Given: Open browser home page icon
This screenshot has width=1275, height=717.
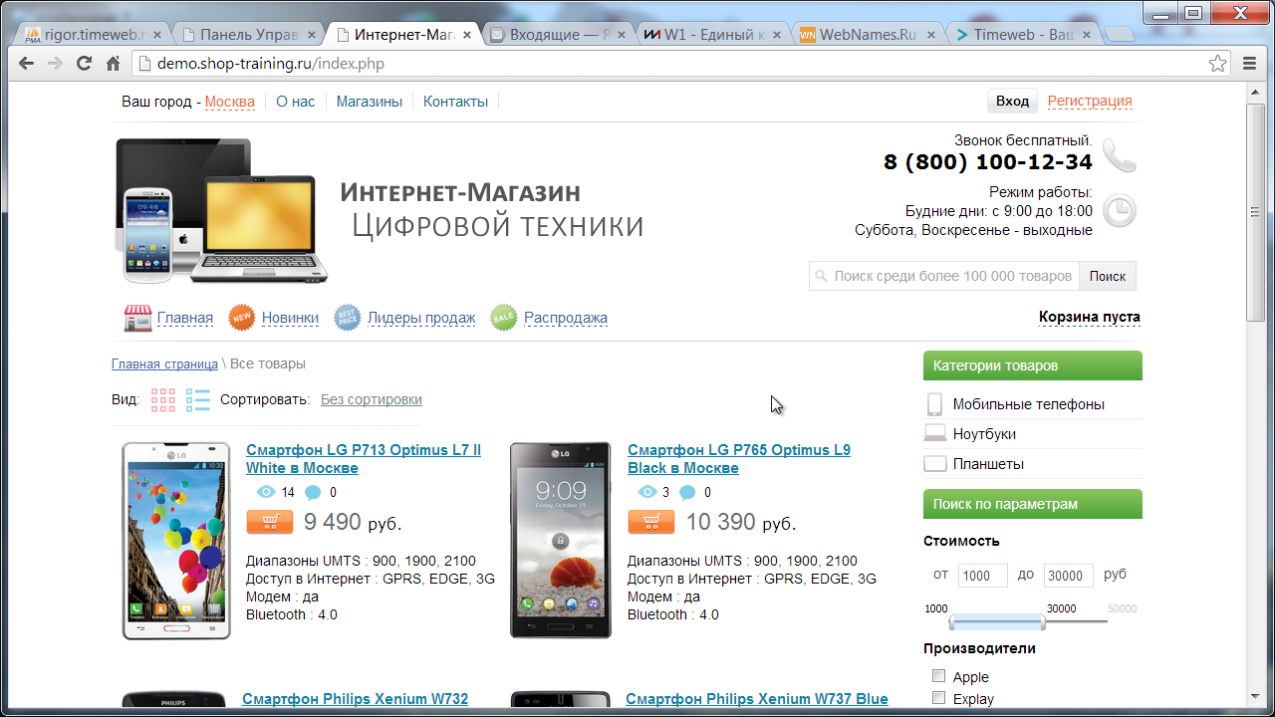Looking at the screenshot, I should (114, 64).
